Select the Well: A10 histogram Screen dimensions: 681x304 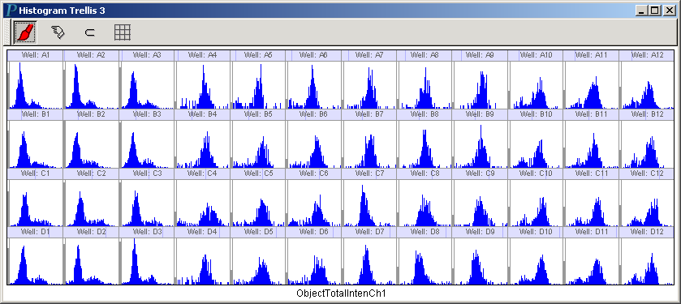point(536,85)
